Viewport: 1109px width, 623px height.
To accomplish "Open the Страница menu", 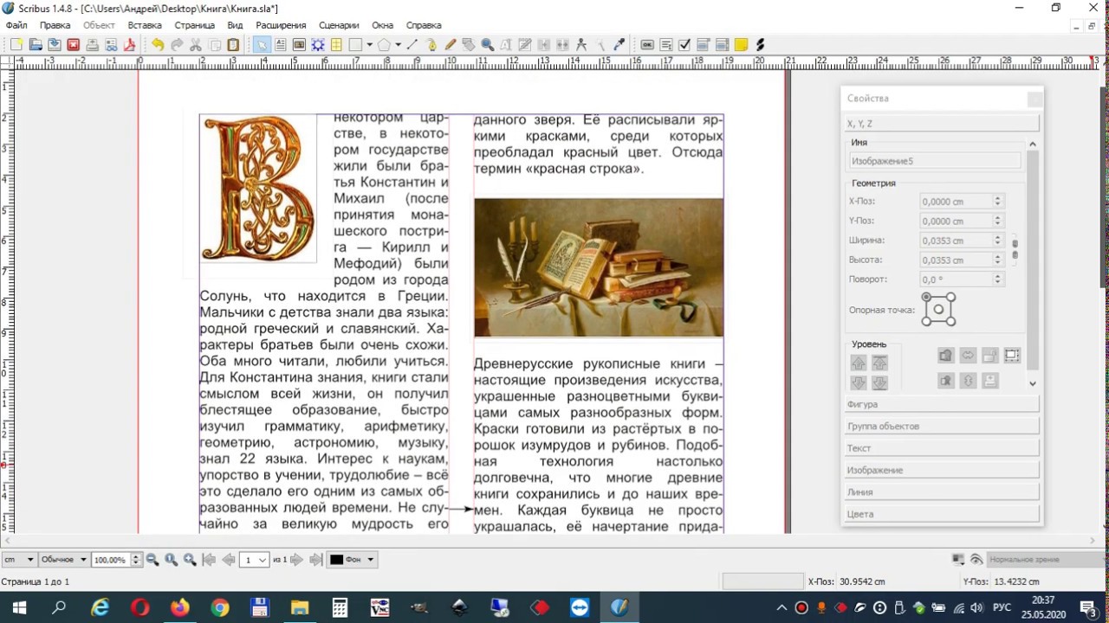I will tap(194, 25).
